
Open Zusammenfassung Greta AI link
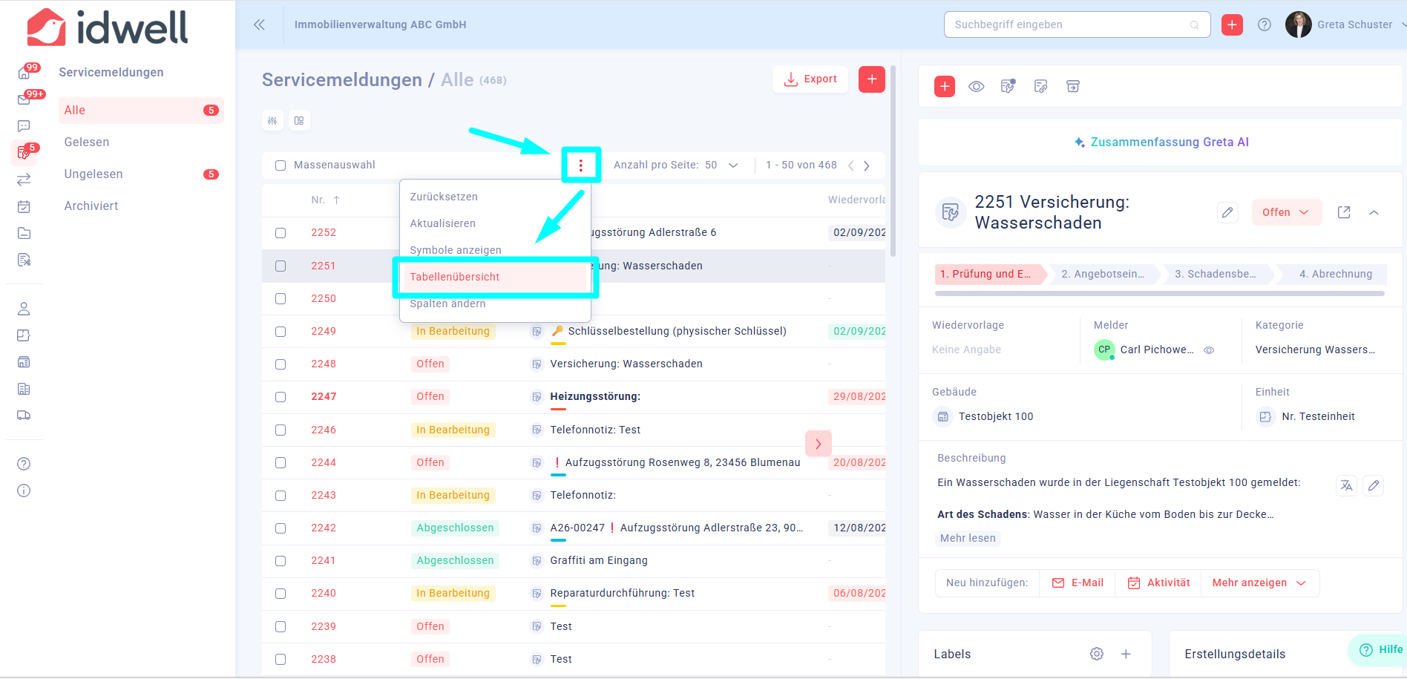pyautogui.click(x=1161, y=142)
